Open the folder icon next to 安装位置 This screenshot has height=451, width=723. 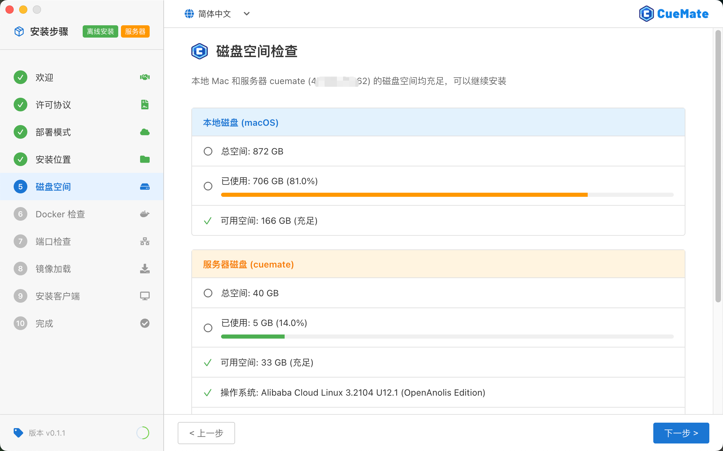coord(145,159)
